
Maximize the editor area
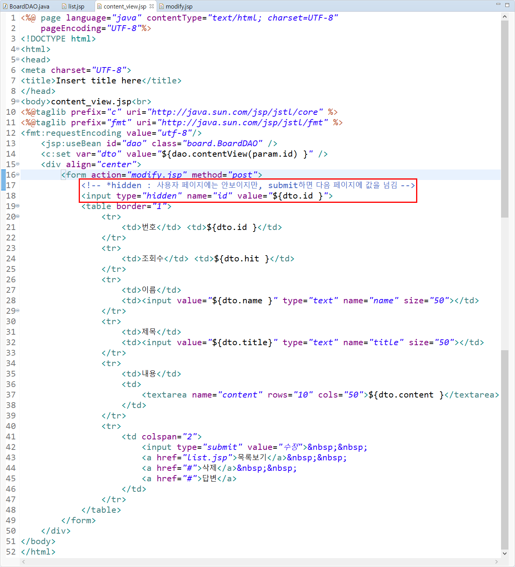click(x=507, y=5)
